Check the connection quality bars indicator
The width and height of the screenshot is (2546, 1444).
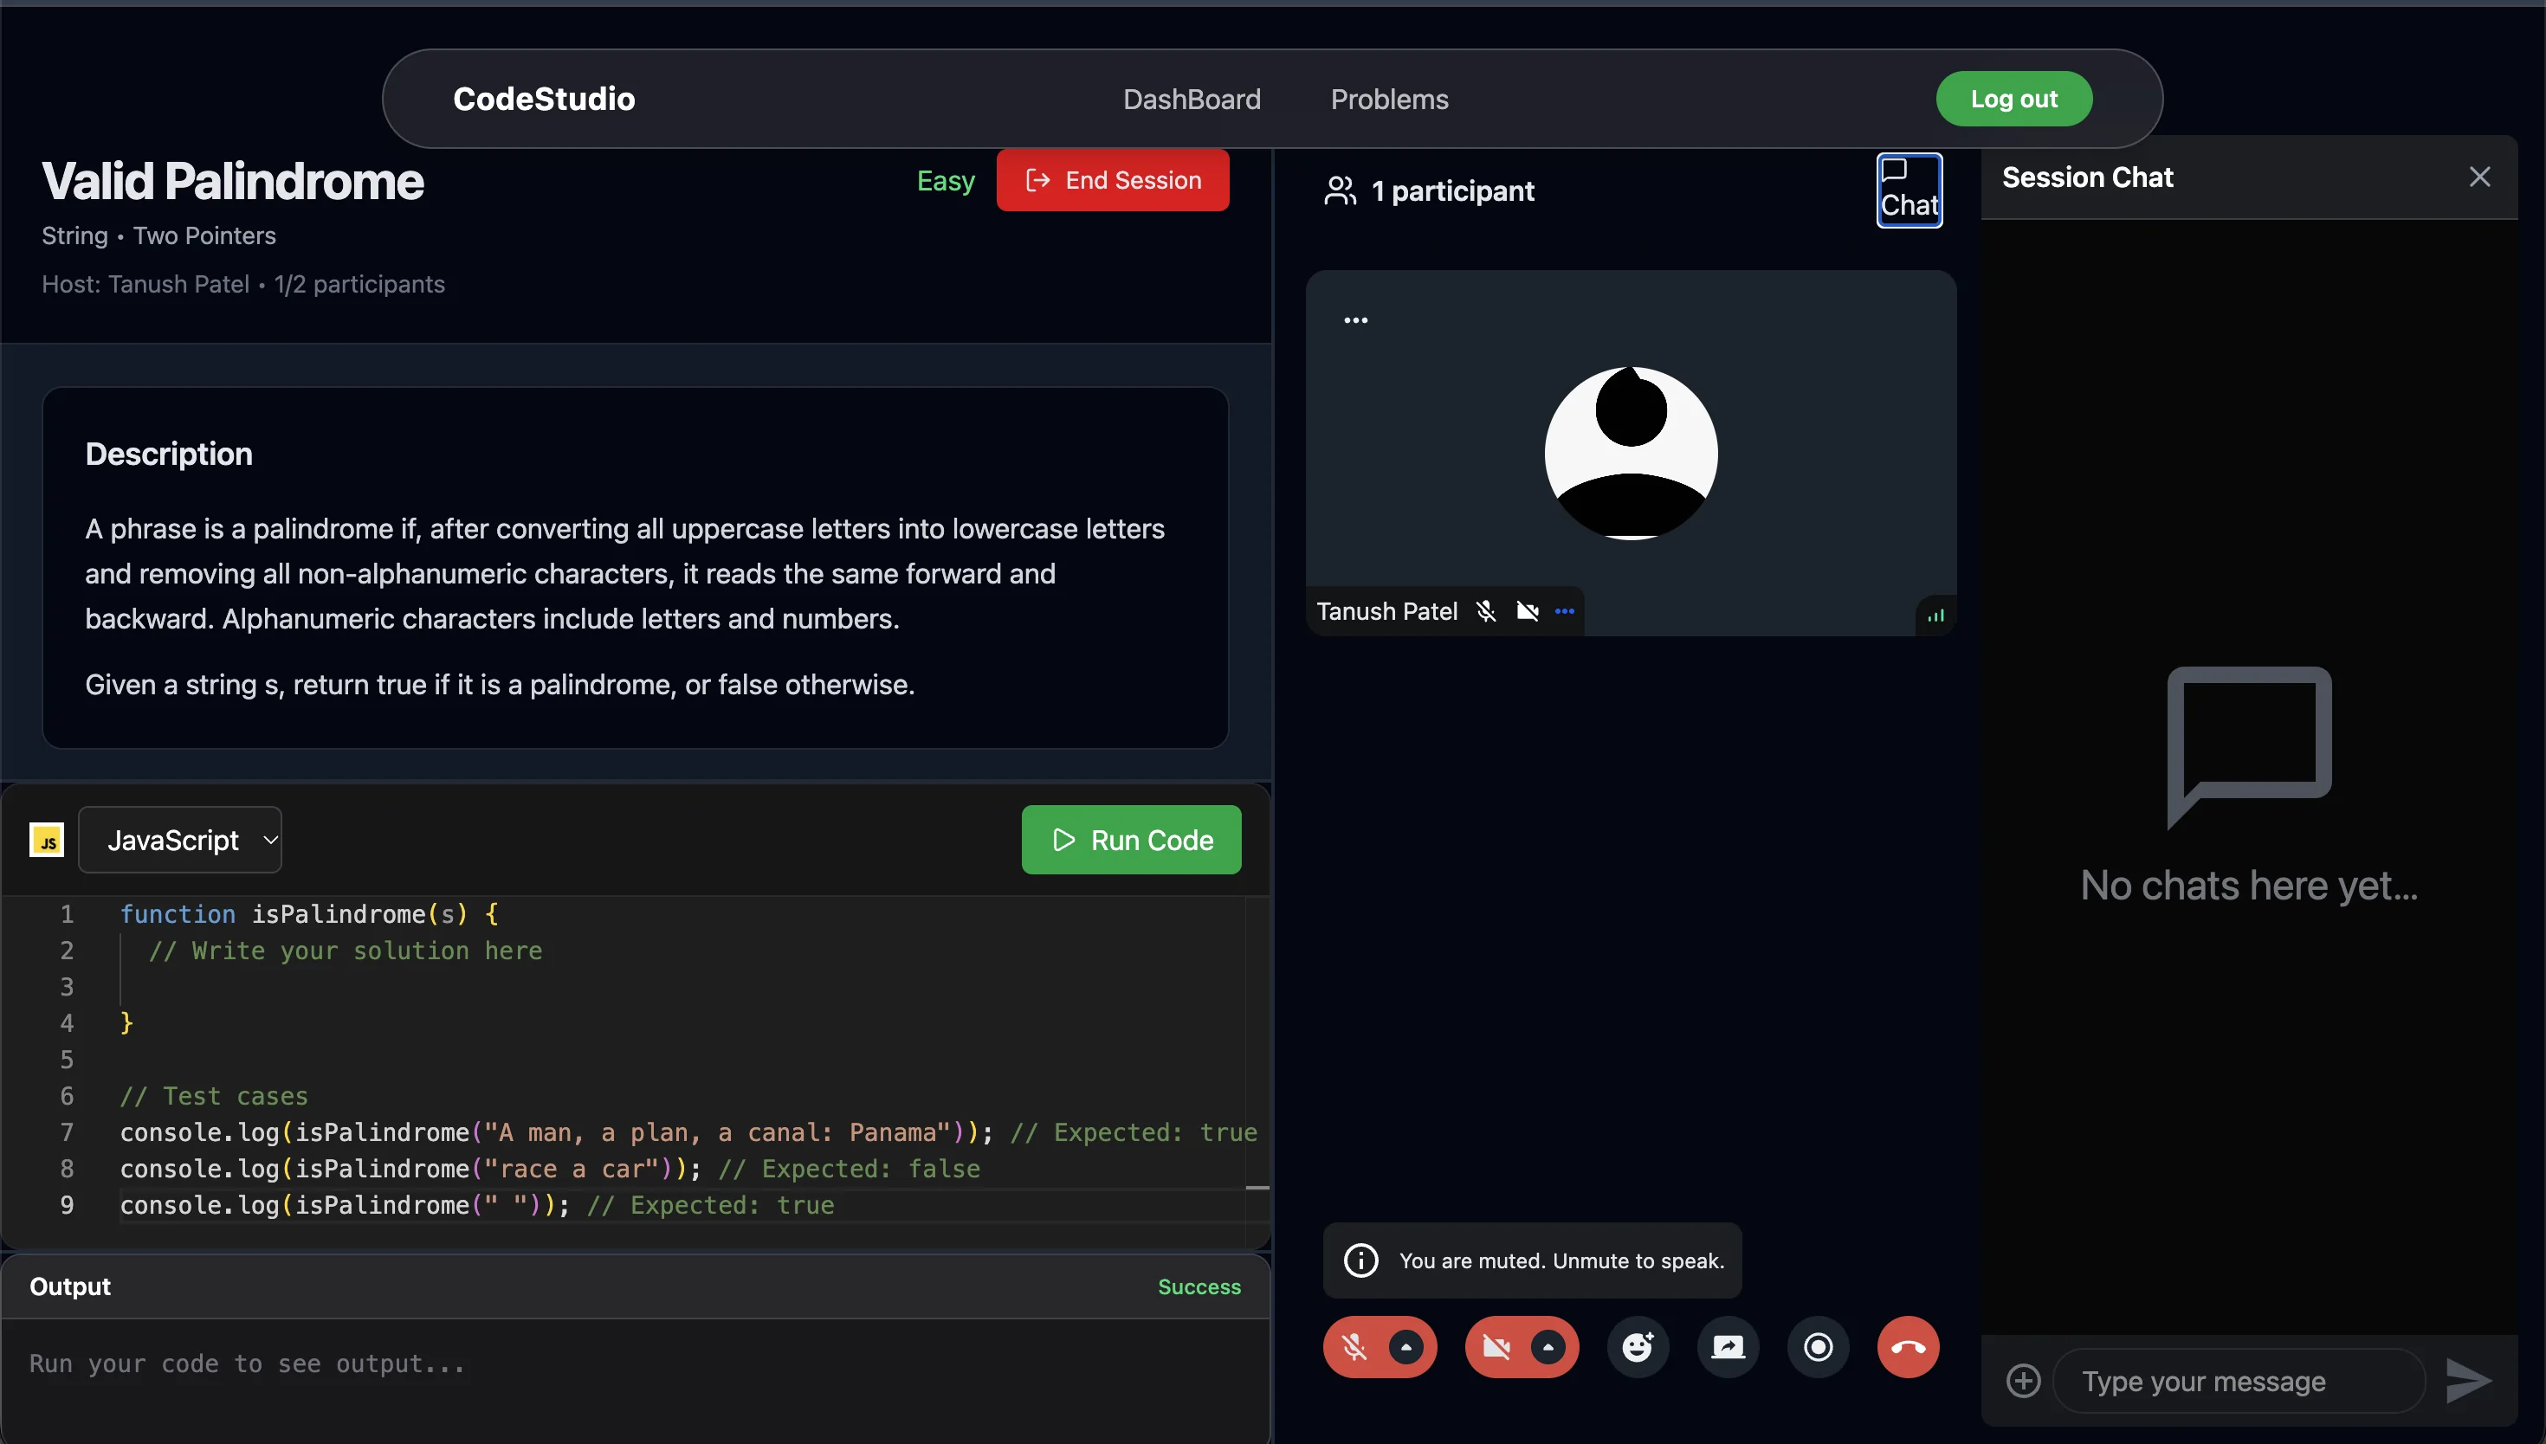click(1935, 616)
